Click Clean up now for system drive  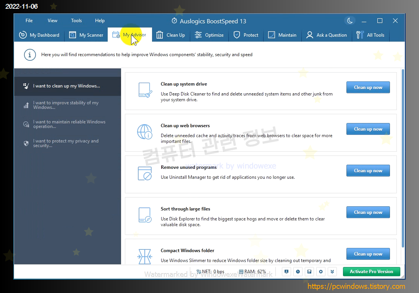tap(368, 87)
